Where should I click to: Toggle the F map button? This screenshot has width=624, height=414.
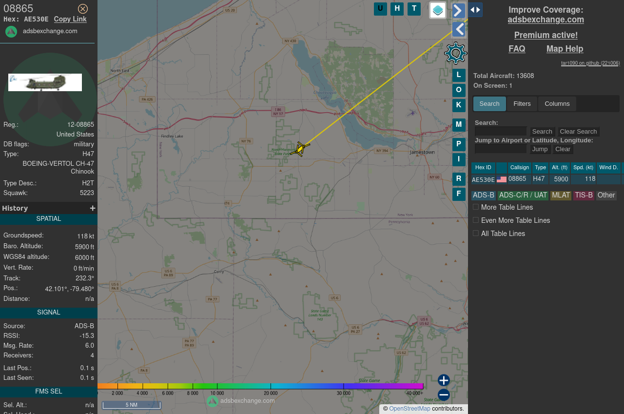459,194
